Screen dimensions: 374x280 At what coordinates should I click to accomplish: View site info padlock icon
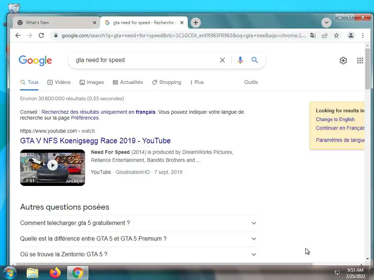pos(56,35)
